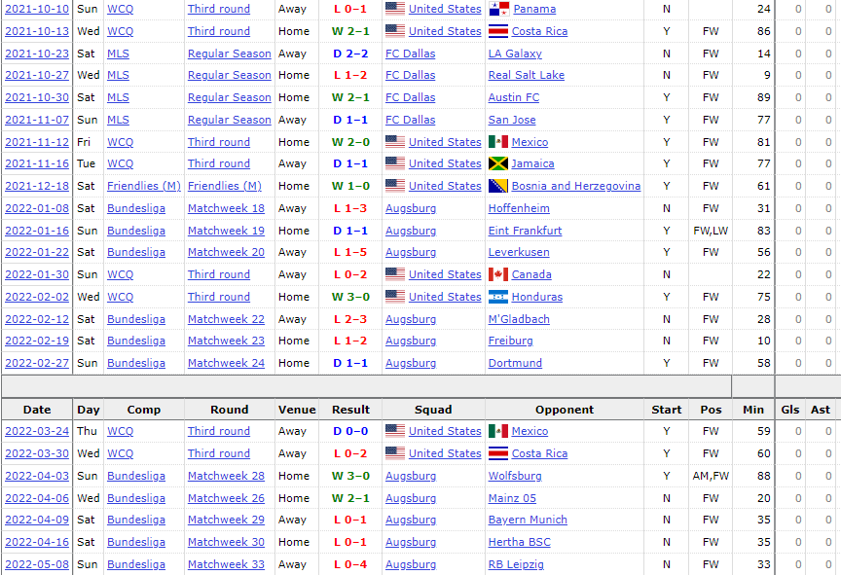841x575 pixels.
Task: Sort by the Min column header
Action: pyautogui.click(x=752, y=410)
